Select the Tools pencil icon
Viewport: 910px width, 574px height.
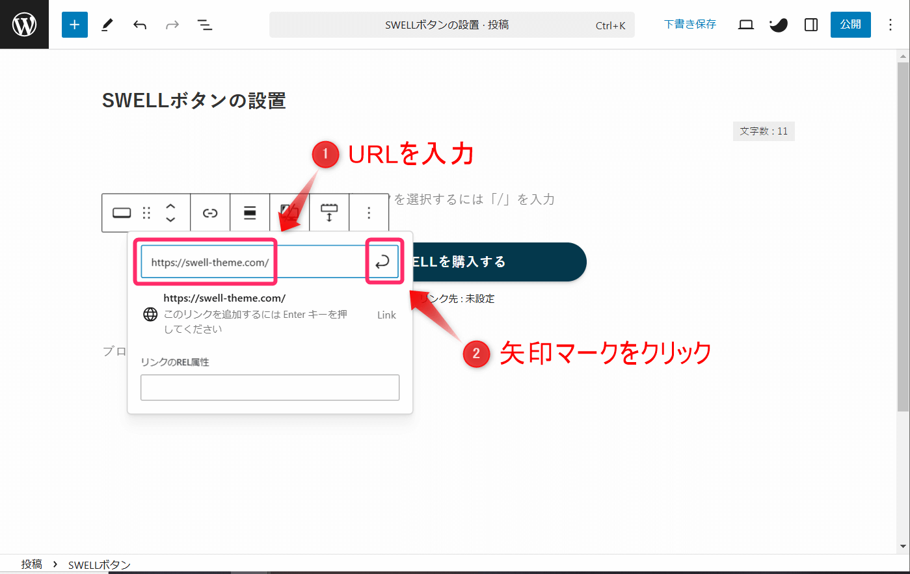coord(107,24)
